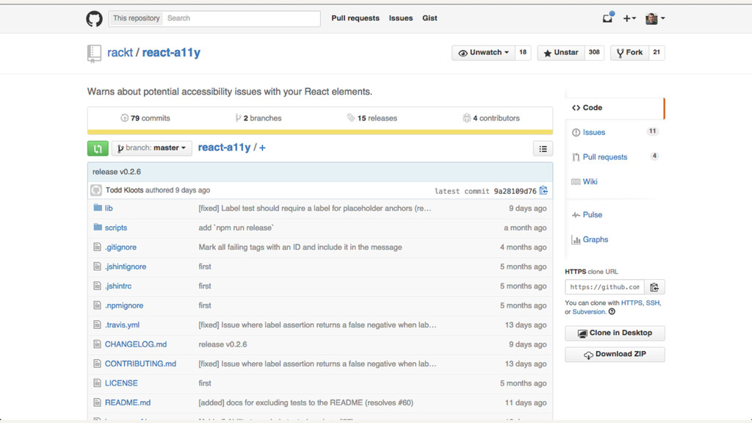Image resolution: width=752 pixels, height=423 pixels.
Task: Open the LICENSE file
Action: coord(121,383)
